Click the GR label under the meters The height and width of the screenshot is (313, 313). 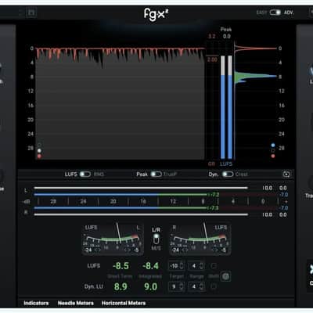click(211, 164)
